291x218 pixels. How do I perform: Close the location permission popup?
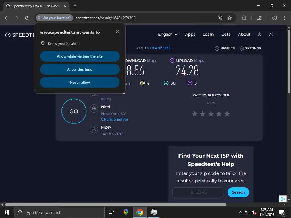[x=117, y=32]
